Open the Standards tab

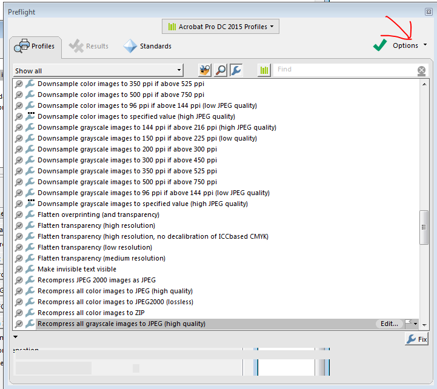click(147, 46)
